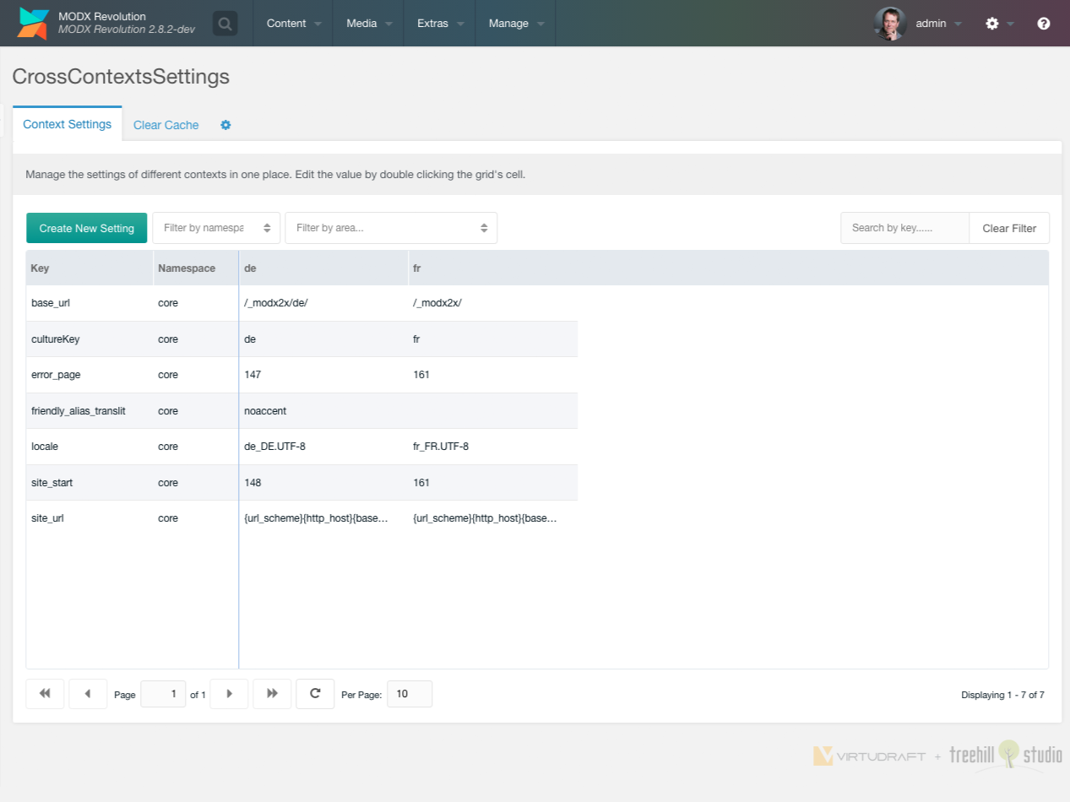Select the friendly_alias_translit key cell
This screenshot has height=802, width=1070.
[90, 410]
